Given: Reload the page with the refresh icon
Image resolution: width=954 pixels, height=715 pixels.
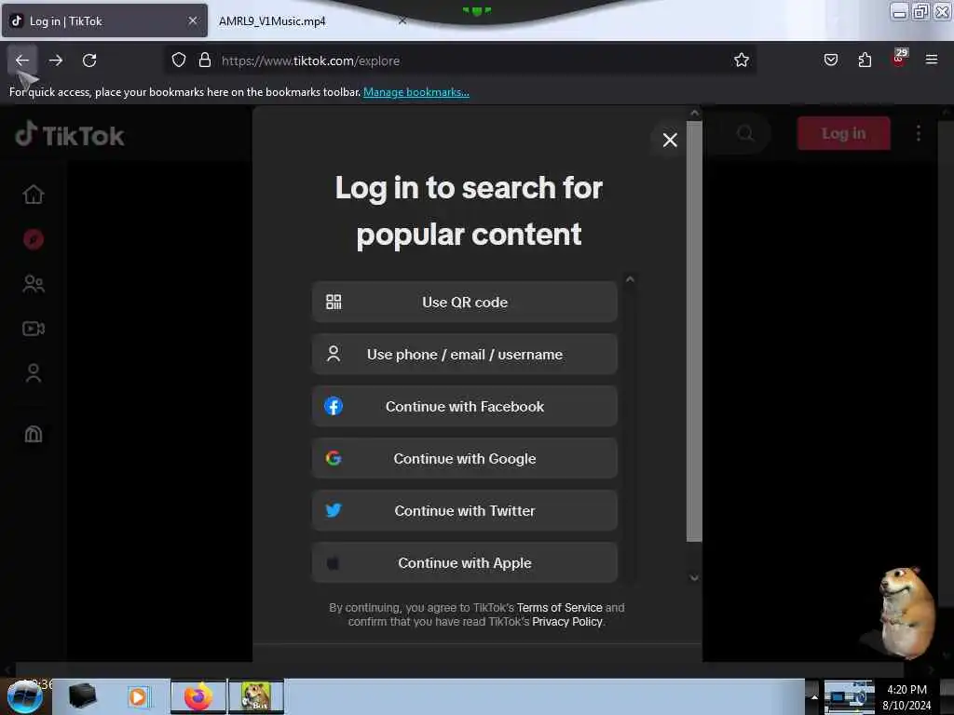Looking at the screenshot, I should [x=89, y=61].
